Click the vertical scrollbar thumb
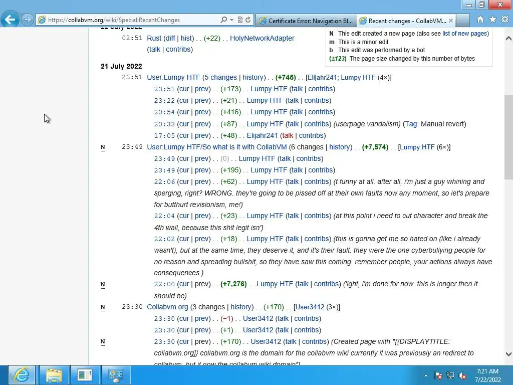The height and width of the screenshot is (385, 513). tap(508, 136)
